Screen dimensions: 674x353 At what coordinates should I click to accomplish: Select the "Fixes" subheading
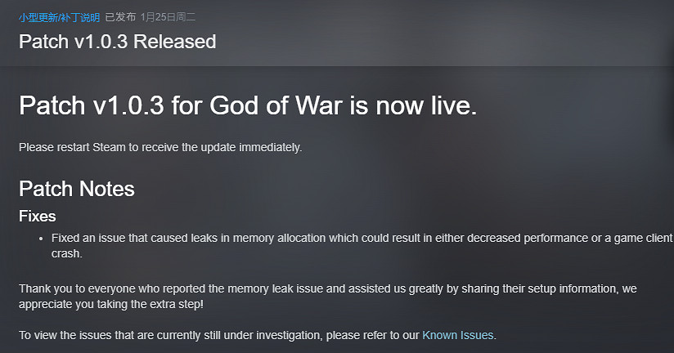38,217
